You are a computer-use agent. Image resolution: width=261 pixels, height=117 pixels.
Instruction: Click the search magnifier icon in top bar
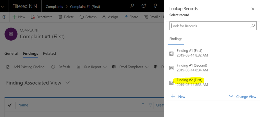(132, 6)
